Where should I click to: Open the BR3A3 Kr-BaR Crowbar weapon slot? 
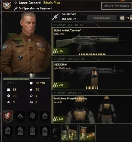[92, 42]
